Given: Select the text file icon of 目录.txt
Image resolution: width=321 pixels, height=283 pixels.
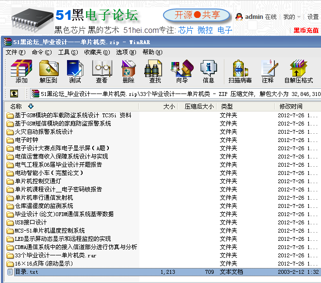Looking at the screenshot, I should (x=10, y=272).
